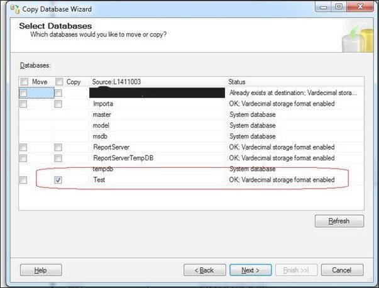The image size is (379, 288).
Task: Open Help for the wizard
Action: pos(41,270)
